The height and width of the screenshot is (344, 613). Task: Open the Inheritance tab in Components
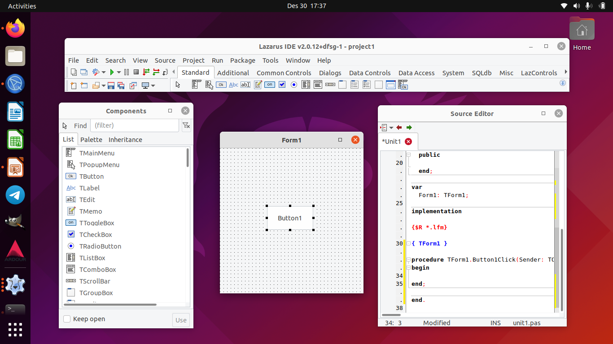125,139
